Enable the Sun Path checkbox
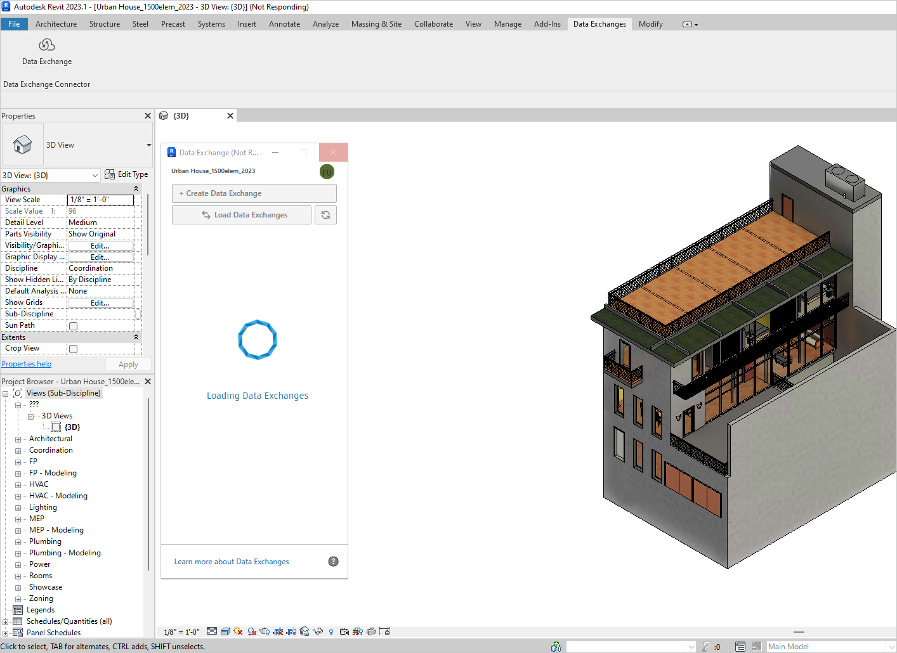 click(74, 326)
